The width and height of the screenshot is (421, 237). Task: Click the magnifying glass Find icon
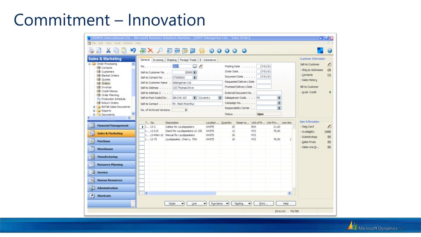coord(160,51)
